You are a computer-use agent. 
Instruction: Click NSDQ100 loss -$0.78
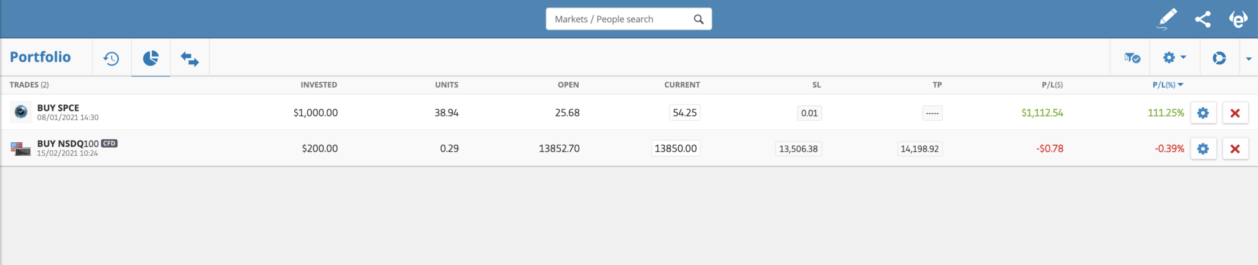1050,148
